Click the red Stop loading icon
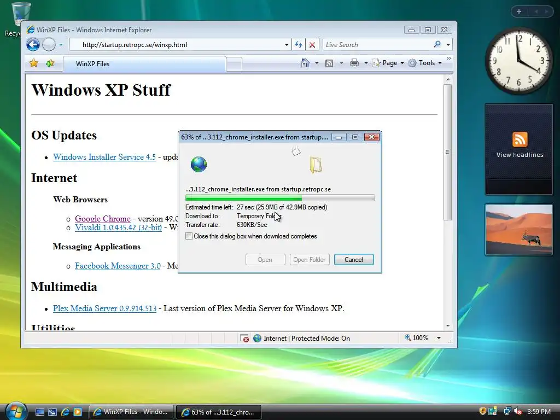This screenshot has width=560, height=420. pyautogui.click(x=312, y=45)
